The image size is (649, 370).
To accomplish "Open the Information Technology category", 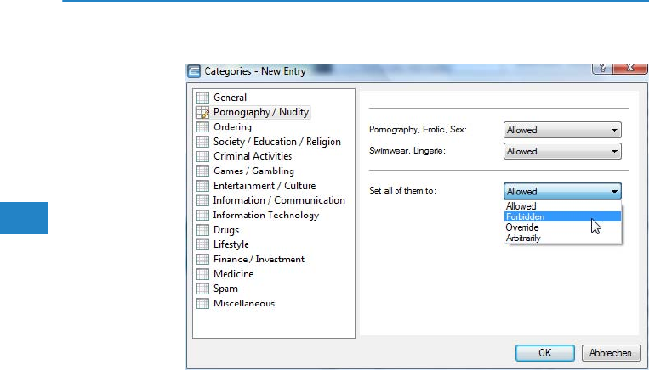I will coord(265,216).
